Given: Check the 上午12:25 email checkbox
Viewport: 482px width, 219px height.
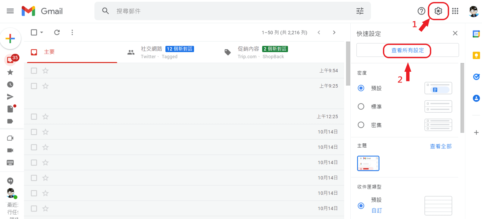Looking at the screenshot, I should [34, 117].
